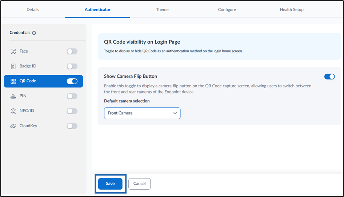This screenshot has width=344, height=197.
Task: Click the Default camera selection label
Action: click(127, 101)
